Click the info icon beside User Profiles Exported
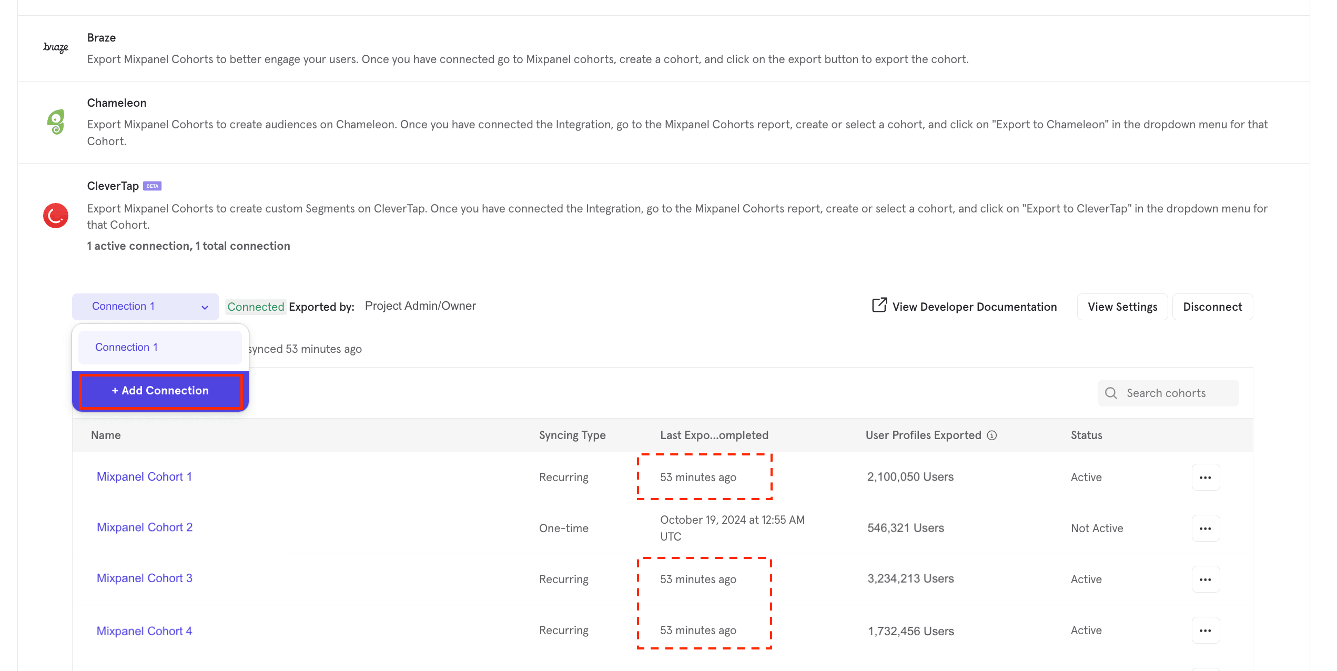1337x671 pixels. (992, 435)
